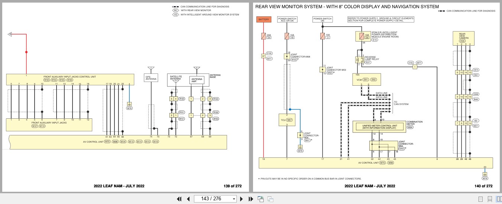This screenshot has height=204, width=502.
Task: Switch to single page view
Action: (480, 199)
